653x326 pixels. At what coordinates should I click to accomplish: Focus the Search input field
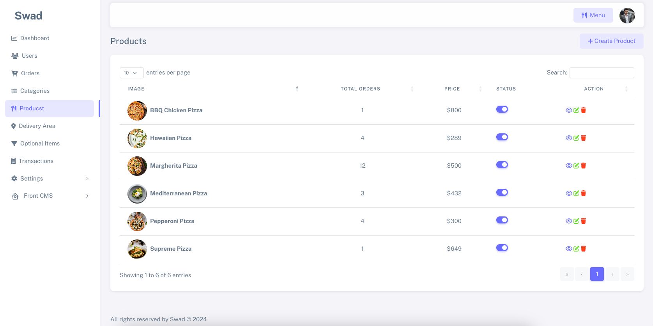pos(602,73)
